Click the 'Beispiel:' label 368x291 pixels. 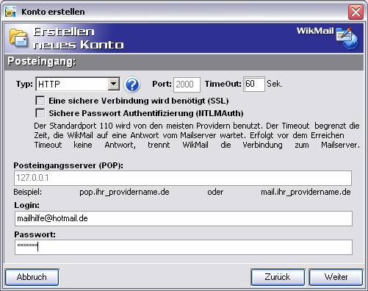pyautogui.click(x=28, y=192)
